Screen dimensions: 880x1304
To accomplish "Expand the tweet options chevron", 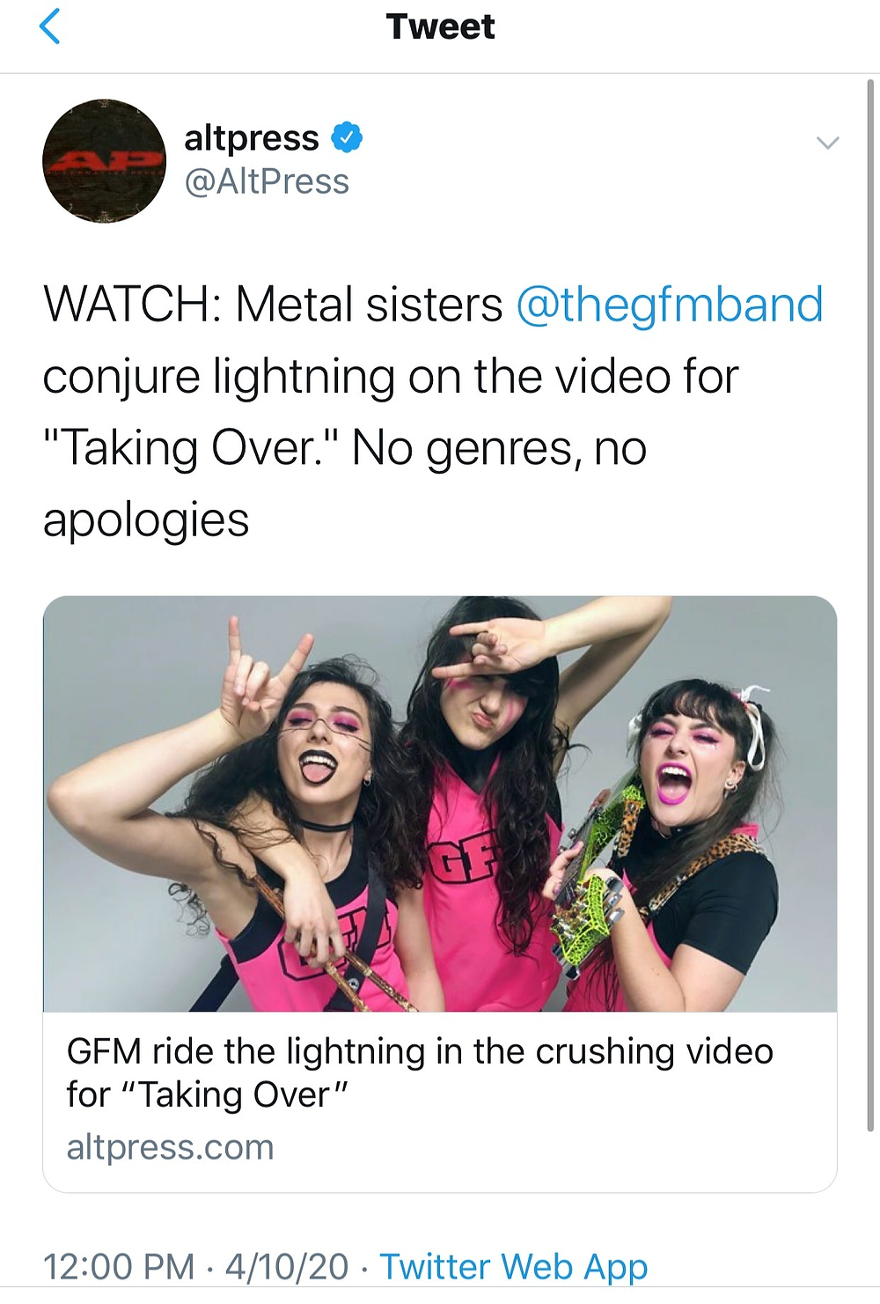I will pos(827,143).
